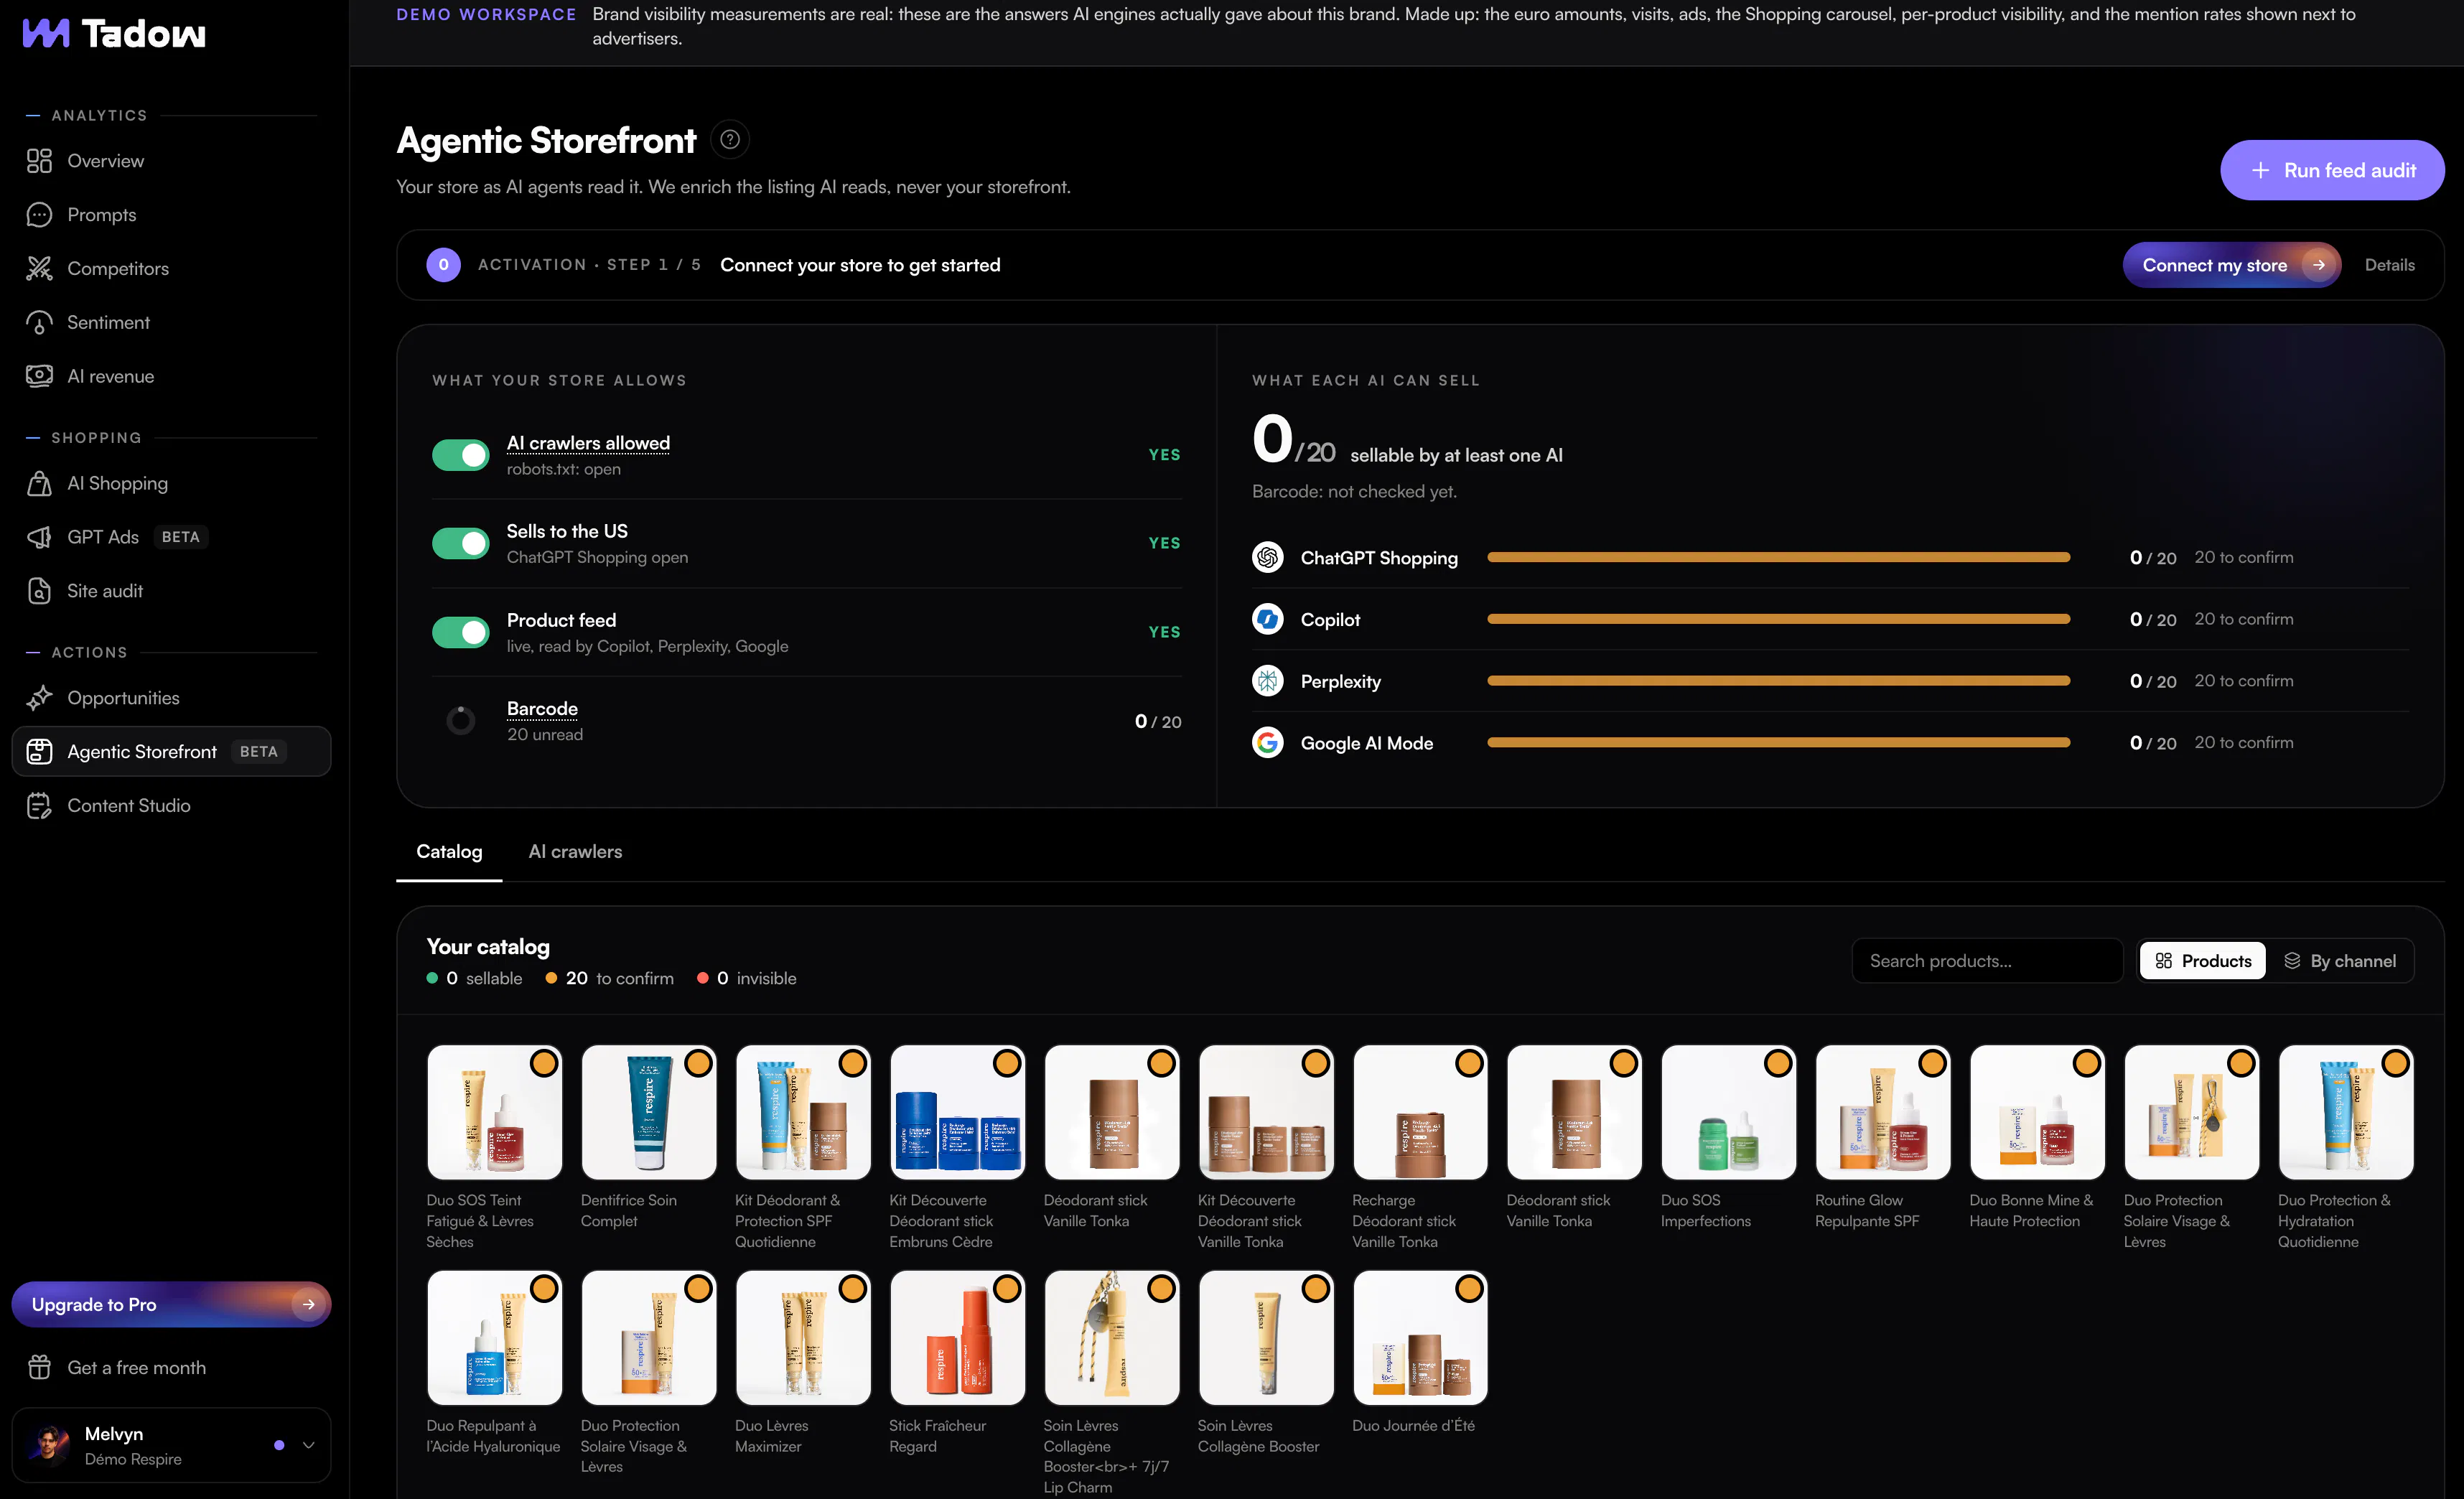
Task: Open the Stick Fraîcheur Regard product thumbnail
Action: coord(957,1338)
